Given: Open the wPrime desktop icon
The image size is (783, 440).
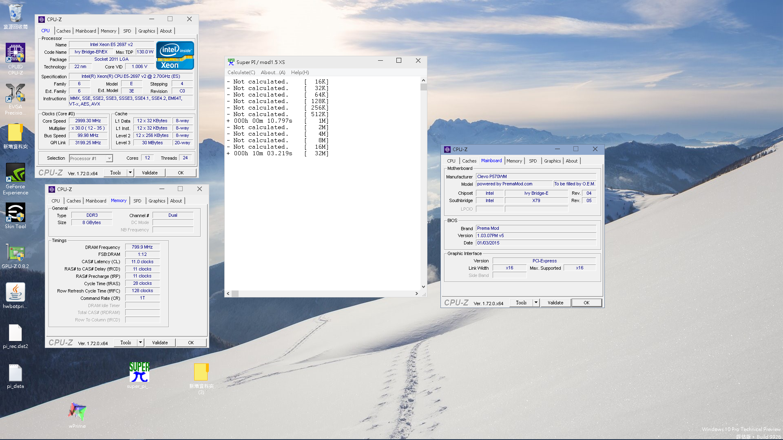Looking at the screenshot, I should [77, 415].
